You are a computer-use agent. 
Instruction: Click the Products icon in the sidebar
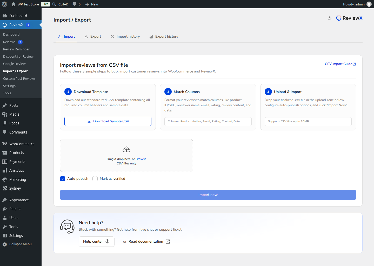[5, 153]
